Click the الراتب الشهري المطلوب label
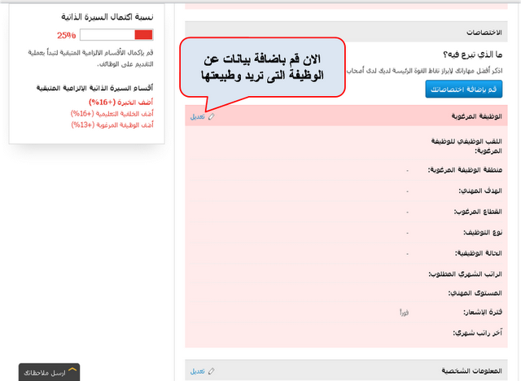The height and width of the screenshot is (381, 521). pyautogui.click(x=465, y=274)
